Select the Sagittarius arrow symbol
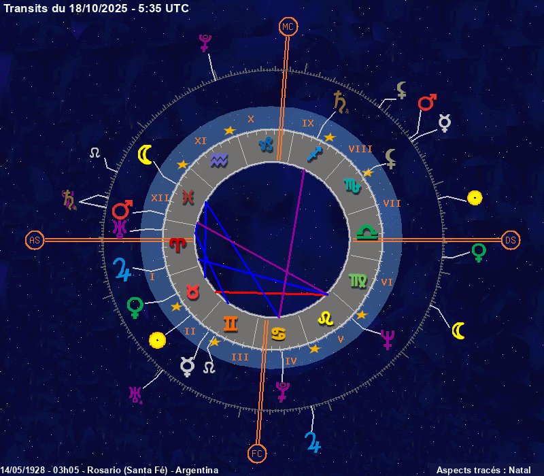The width and height of the screenshot is (544, 476). coord(314,154)
